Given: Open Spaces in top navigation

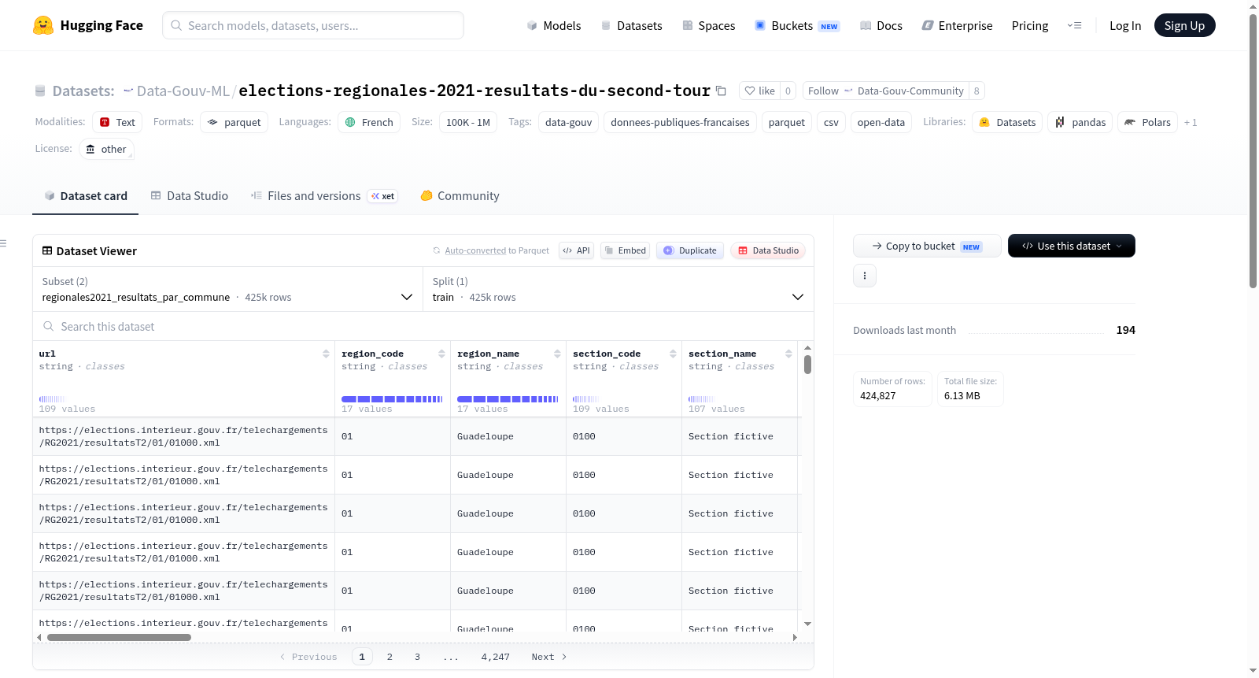Looking at the screenshot, I should pyautogui.click(x=708, y=25).
